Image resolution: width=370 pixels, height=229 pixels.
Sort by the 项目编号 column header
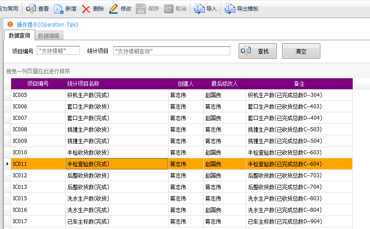[x=38, y=84]
